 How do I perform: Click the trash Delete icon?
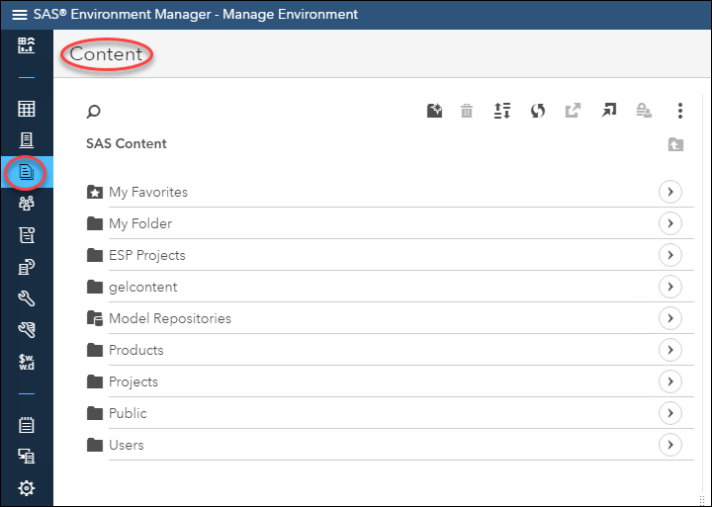[x=467, y=111]
